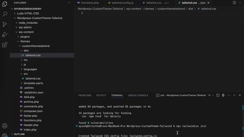Open the Source Control view icon
The image size is (244, 137).
click(5, 24)
